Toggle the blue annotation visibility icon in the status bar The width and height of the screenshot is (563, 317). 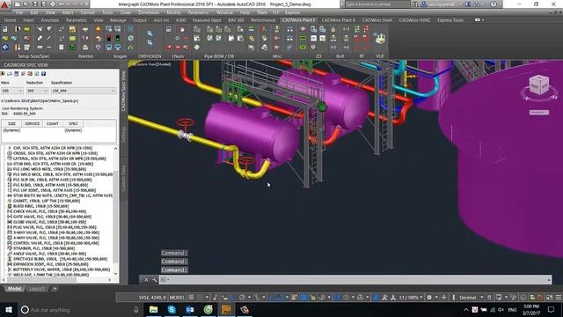pyautogui.click(x=376, y=298)
